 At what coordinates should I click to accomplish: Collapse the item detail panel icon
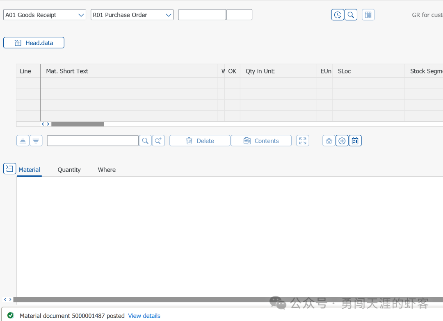(9, 168)
